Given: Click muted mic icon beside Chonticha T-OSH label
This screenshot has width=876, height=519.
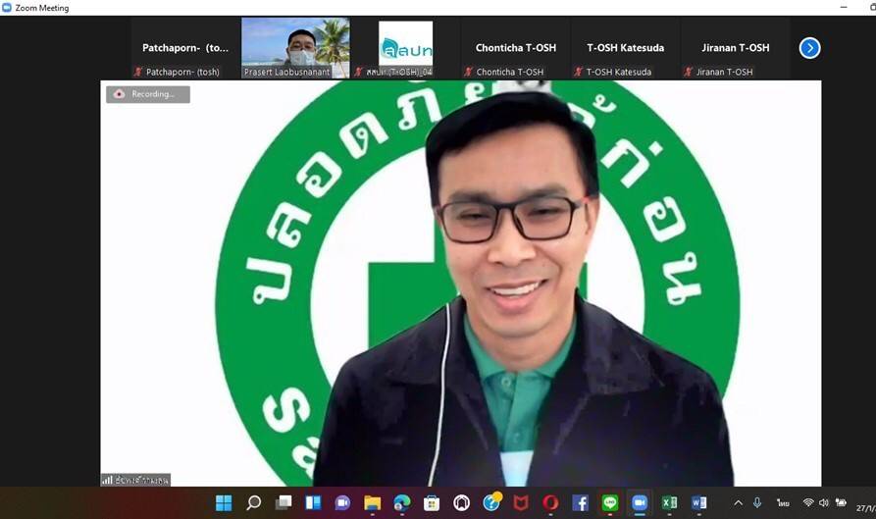Looking at the screenshot, I should 468,72.
